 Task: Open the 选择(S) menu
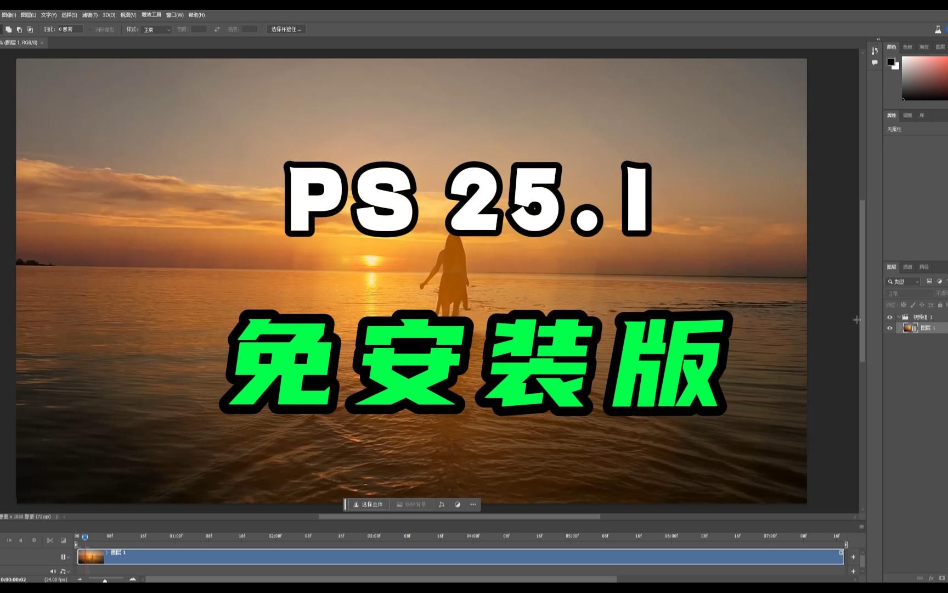pyautogui.click(x=69, y=15)
